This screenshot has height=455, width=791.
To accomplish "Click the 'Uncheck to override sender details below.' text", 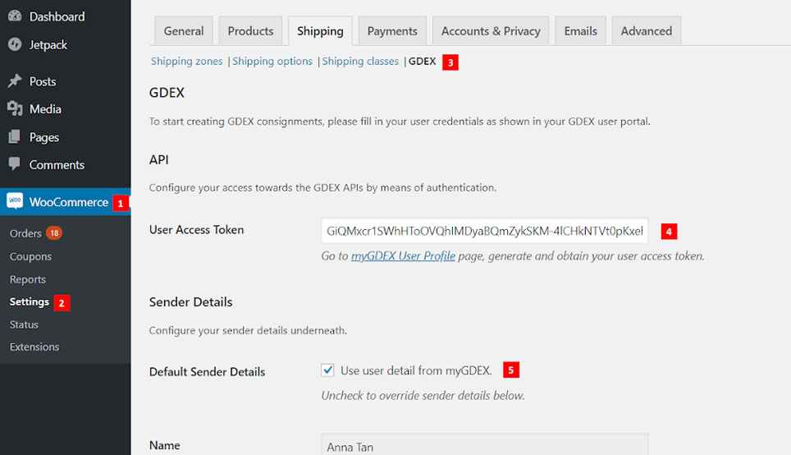I will pos(423,395).
